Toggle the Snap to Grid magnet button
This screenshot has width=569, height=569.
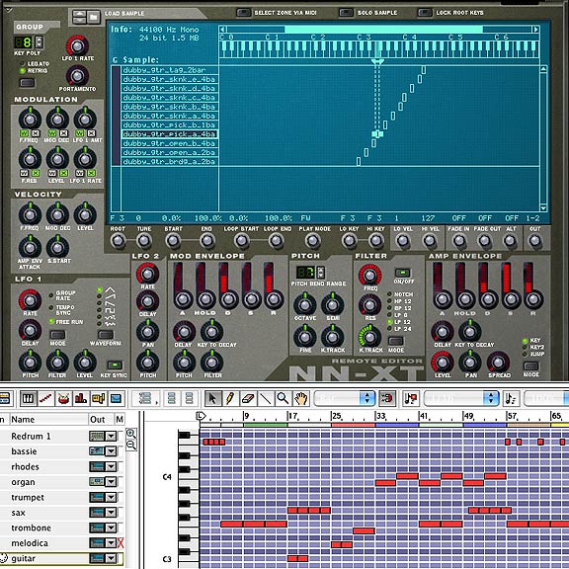(387, 399)
